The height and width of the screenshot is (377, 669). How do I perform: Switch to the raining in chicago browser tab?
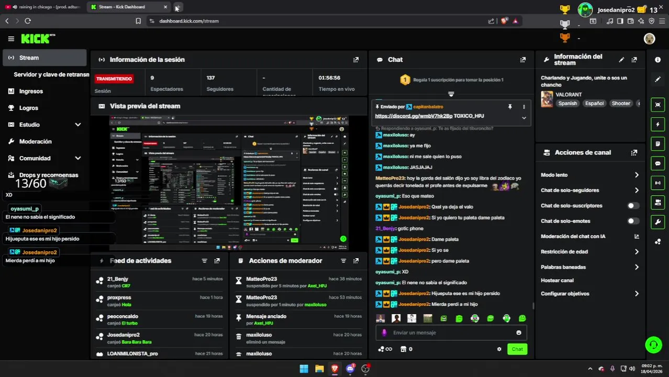[43, 7]
